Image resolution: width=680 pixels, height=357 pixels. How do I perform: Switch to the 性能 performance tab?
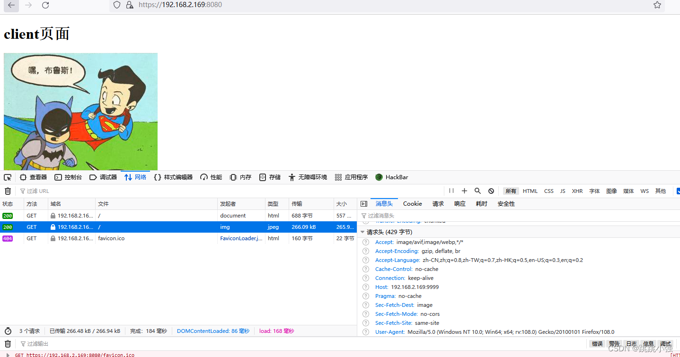(x=211, y=177)
